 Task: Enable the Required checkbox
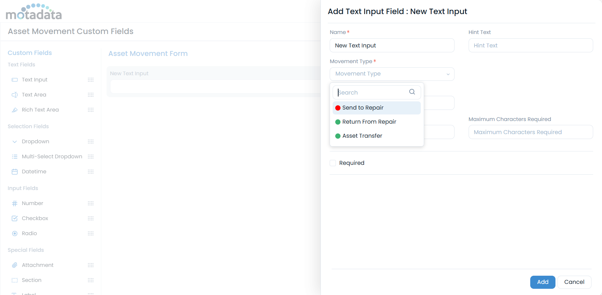point(333,163)
